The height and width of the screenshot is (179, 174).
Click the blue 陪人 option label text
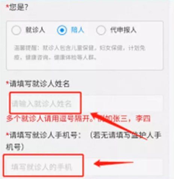point(77,30)
